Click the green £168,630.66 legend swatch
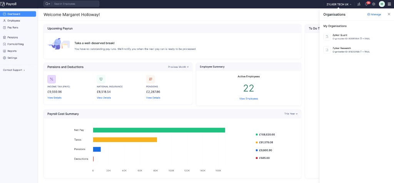This screenshot has height=183, width=394. (257, 134)
